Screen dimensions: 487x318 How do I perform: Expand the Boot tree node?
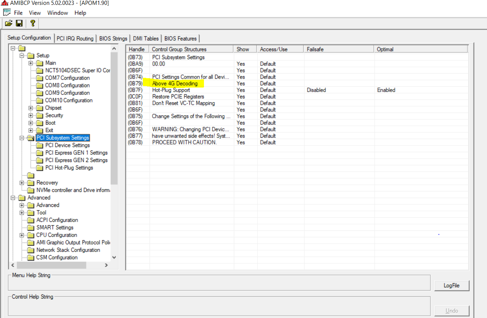31,123
